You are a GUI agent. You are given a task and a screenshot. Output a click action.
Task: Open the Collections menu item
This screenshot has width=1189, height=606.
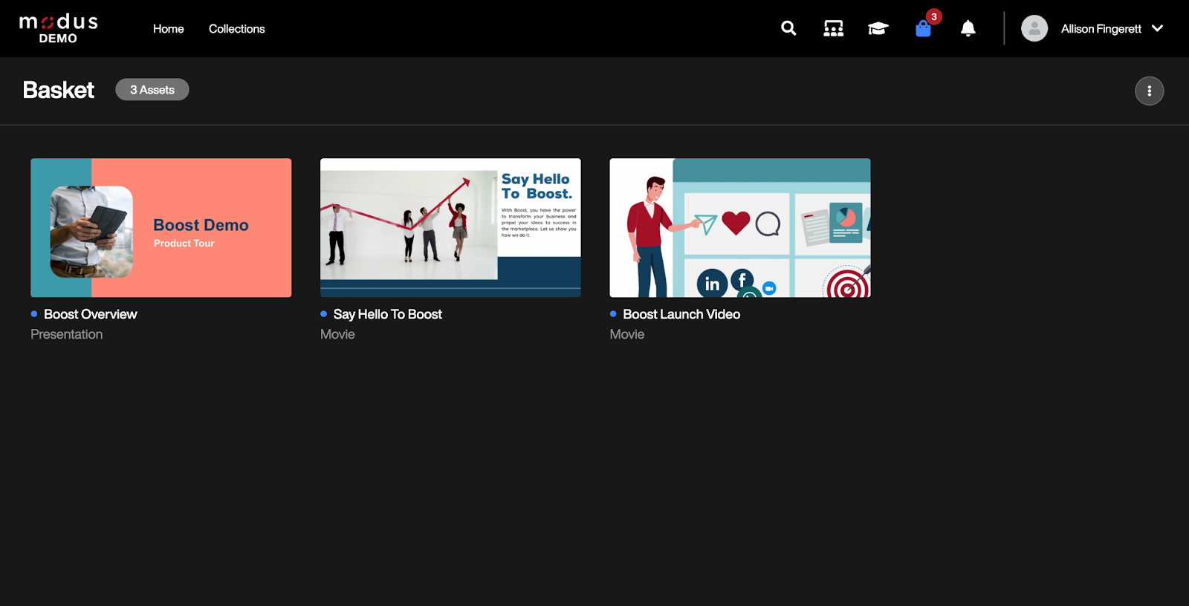coord(236,29)
